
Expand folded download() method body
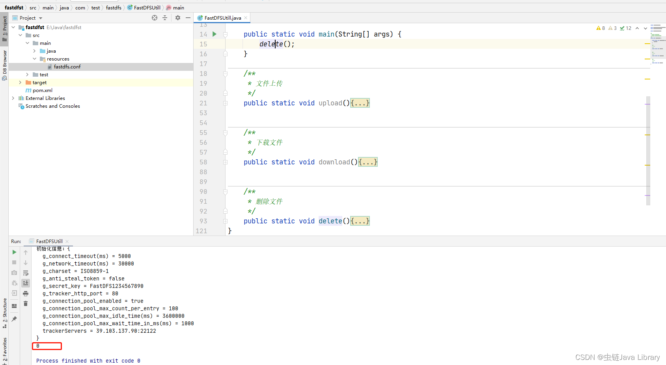click(368, 162)
